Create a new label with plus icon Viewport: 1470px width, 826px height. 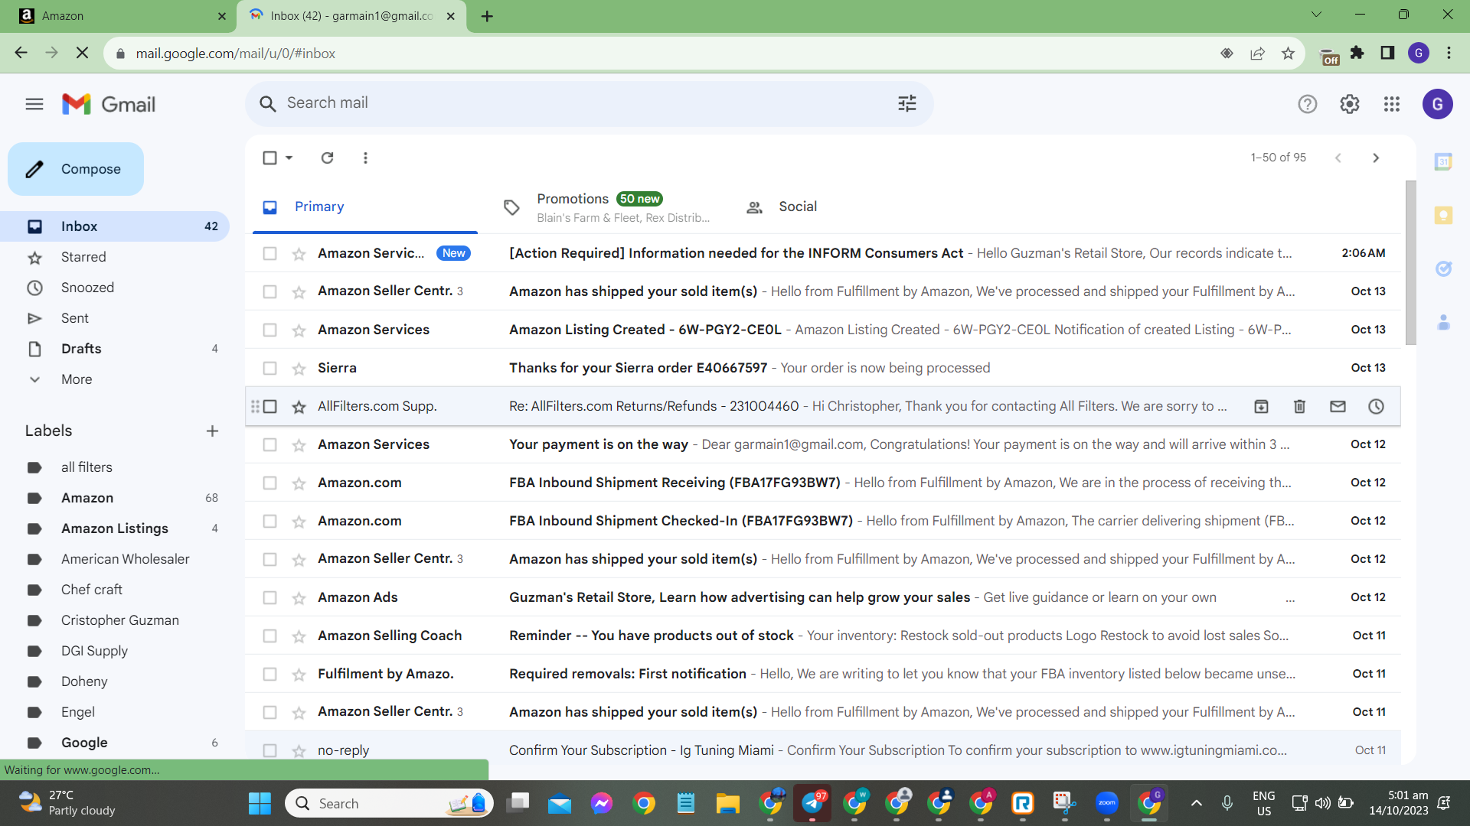point(212,431)
